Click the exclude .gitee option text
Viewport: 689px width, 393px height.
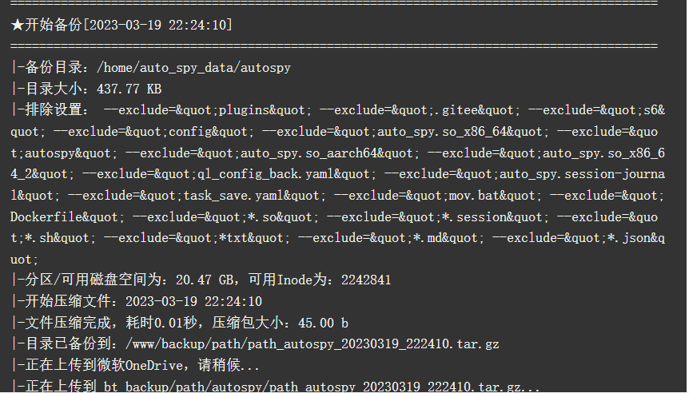[420, 110]
